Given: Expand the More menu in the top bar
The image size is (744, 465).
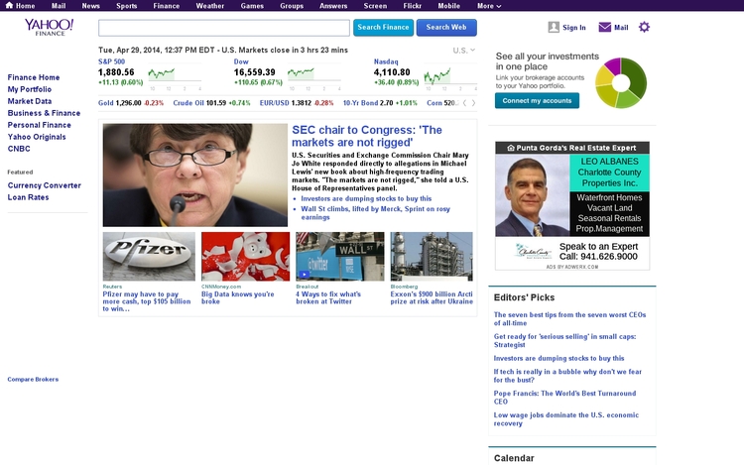Looking at the screenshot, I should pos(489,6).
